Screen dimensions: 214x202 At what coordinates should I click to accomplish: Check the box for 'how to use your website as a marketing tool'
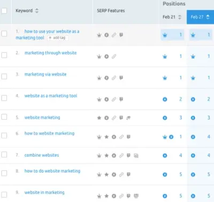click(x=4, y=34)
